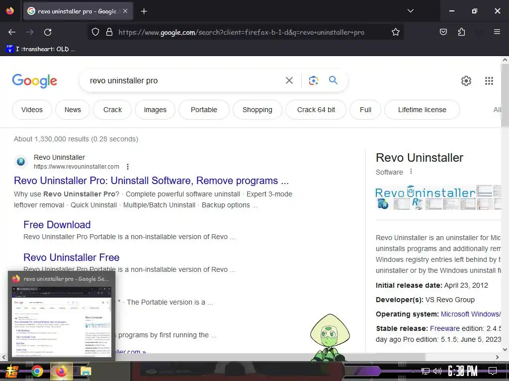Screen dimensions: 509x381
Task: Open the result options three-dot menu beside revouninstaller.com
Action: [x=128, y=167]
